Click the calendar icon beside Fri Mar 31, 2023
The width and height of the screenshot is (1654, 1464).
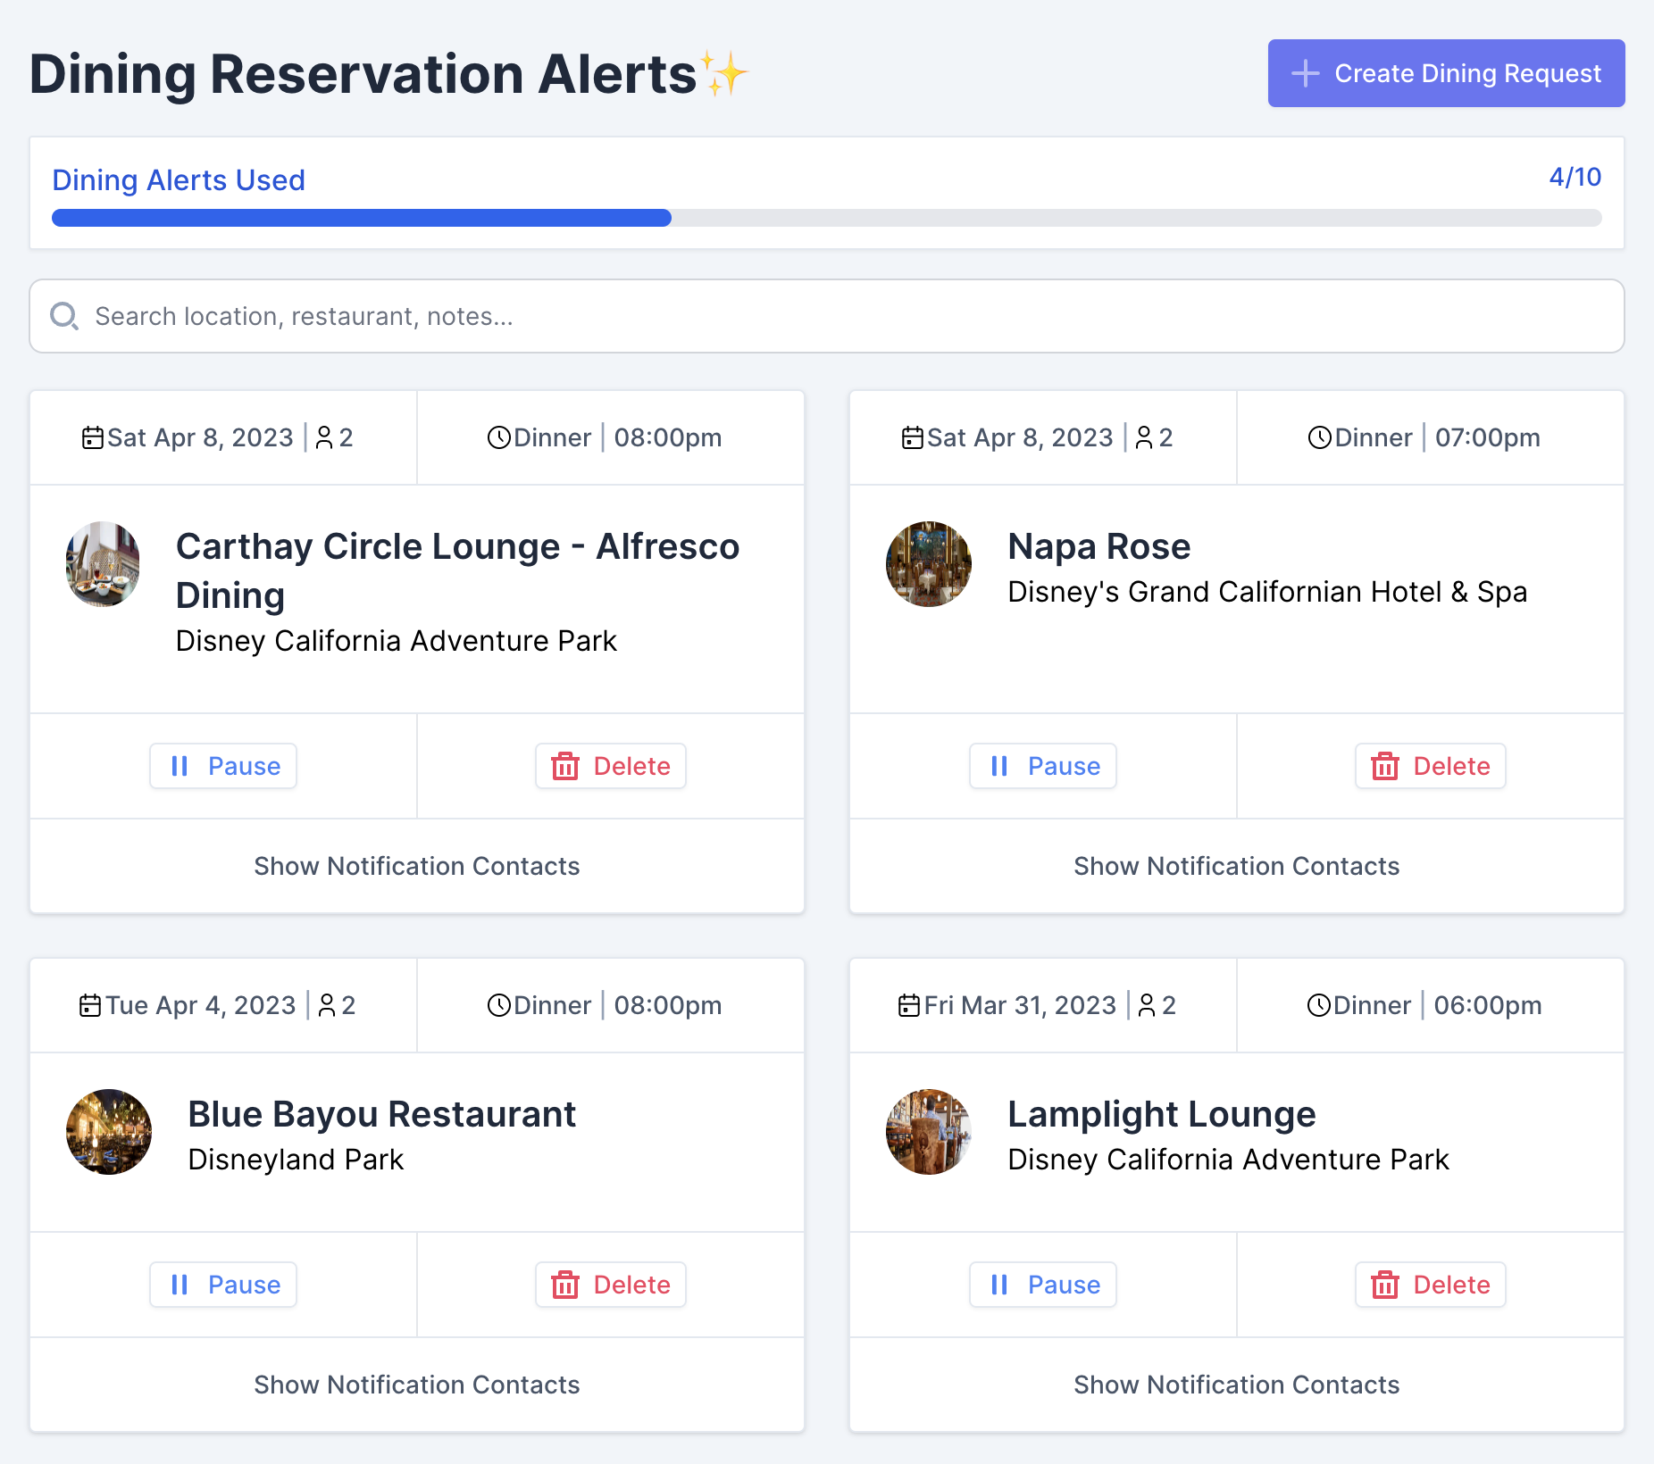[909, 1005]
